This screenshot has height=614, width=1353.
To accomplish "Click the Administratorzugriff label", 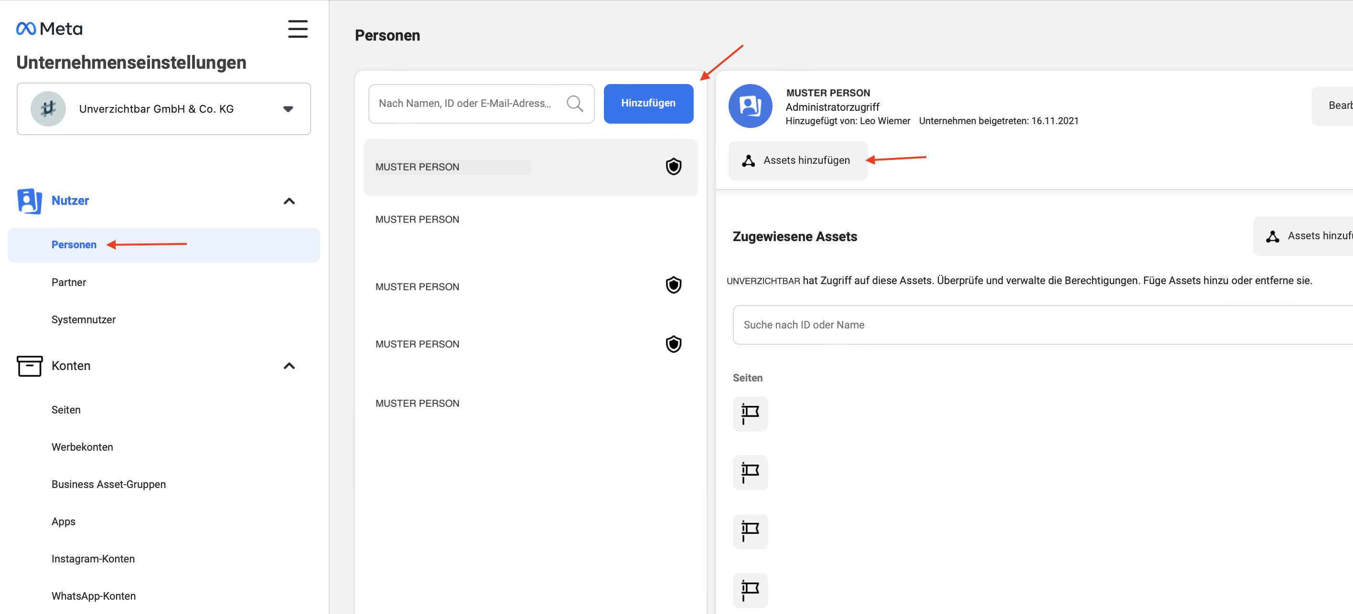I will [x=832, y=107].
